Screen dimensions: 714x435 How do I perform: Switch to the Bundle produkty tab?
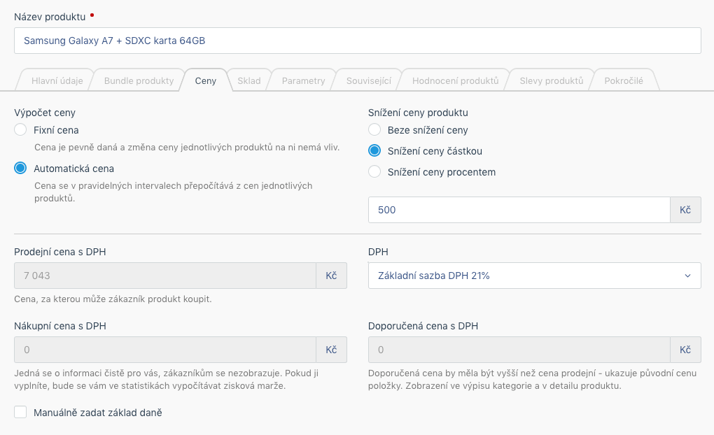click(x=139, y=80)
